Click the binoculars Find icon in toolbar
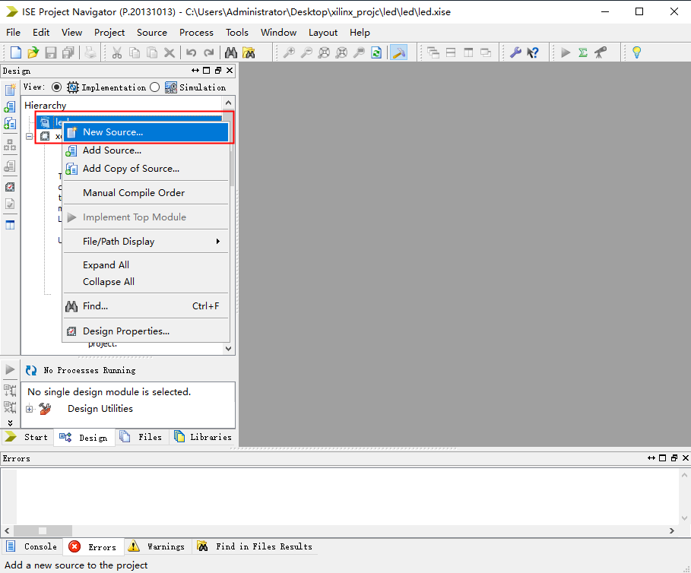 pyautogui.click(x=231, y=52)
